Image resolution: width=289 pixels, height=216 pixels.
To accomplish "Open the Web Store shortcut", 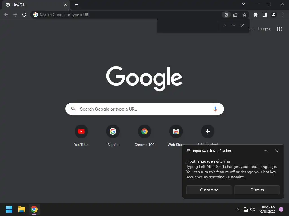I will (x=176, y=136).
